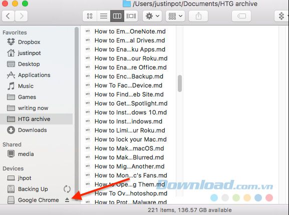Select Music in the sidebar

36,86
